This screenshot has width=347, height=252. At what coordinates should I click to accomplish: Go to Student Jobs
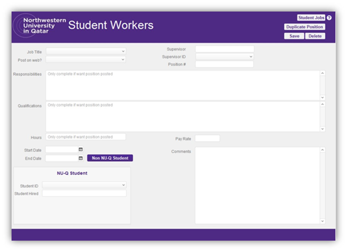(311, 18)
